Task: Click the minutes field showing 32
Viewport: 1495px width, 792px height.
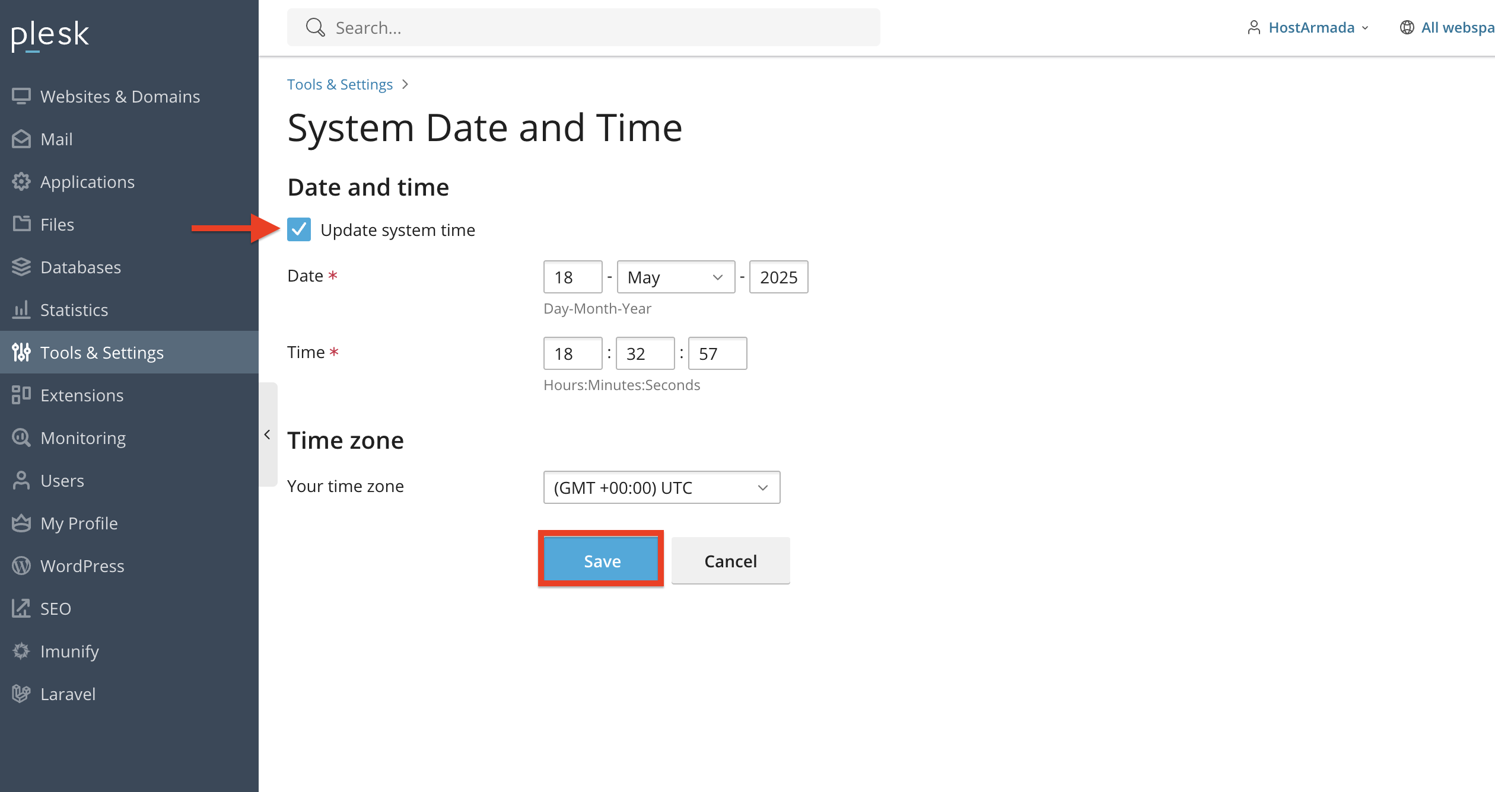Action: tap(645, 353)
